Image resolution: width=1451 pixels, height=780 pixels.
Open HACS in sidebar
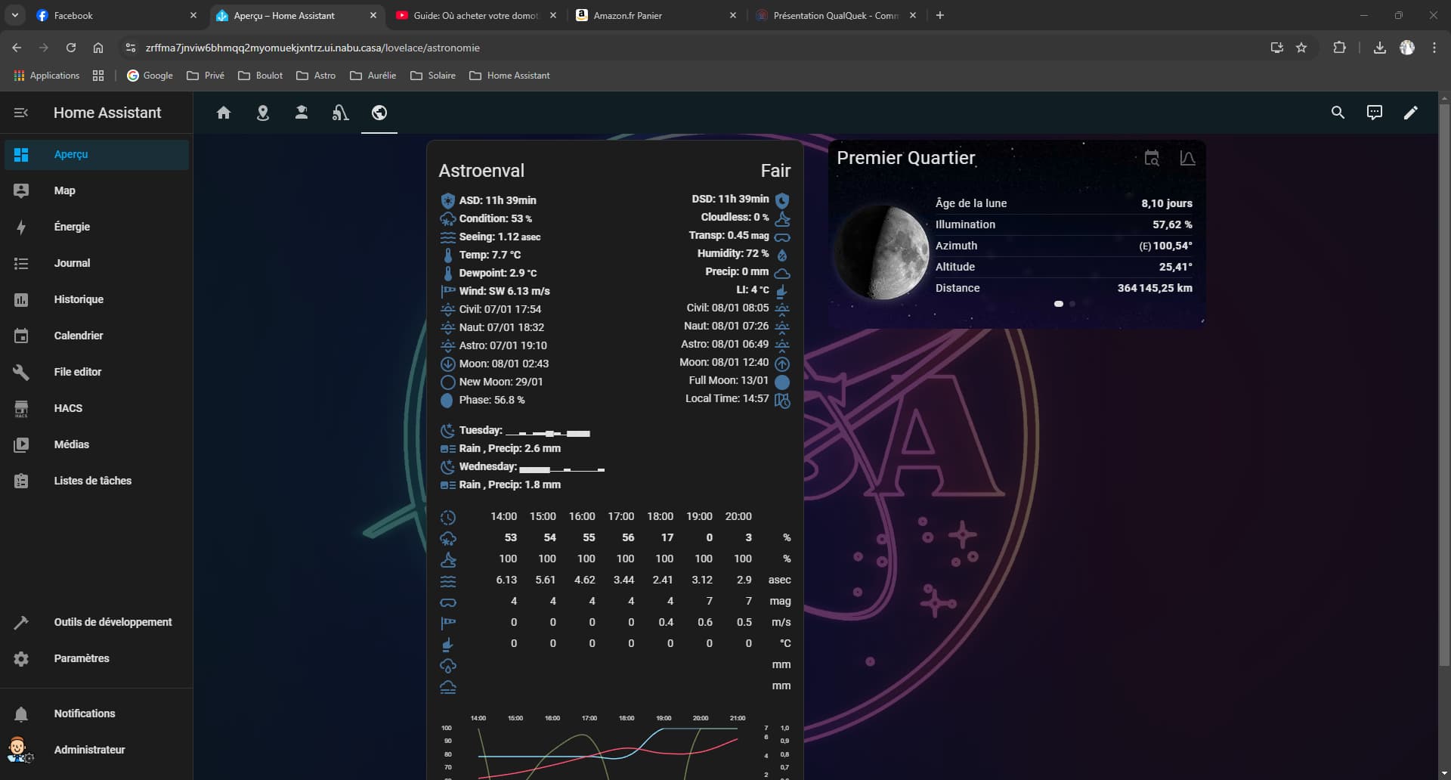97,408
